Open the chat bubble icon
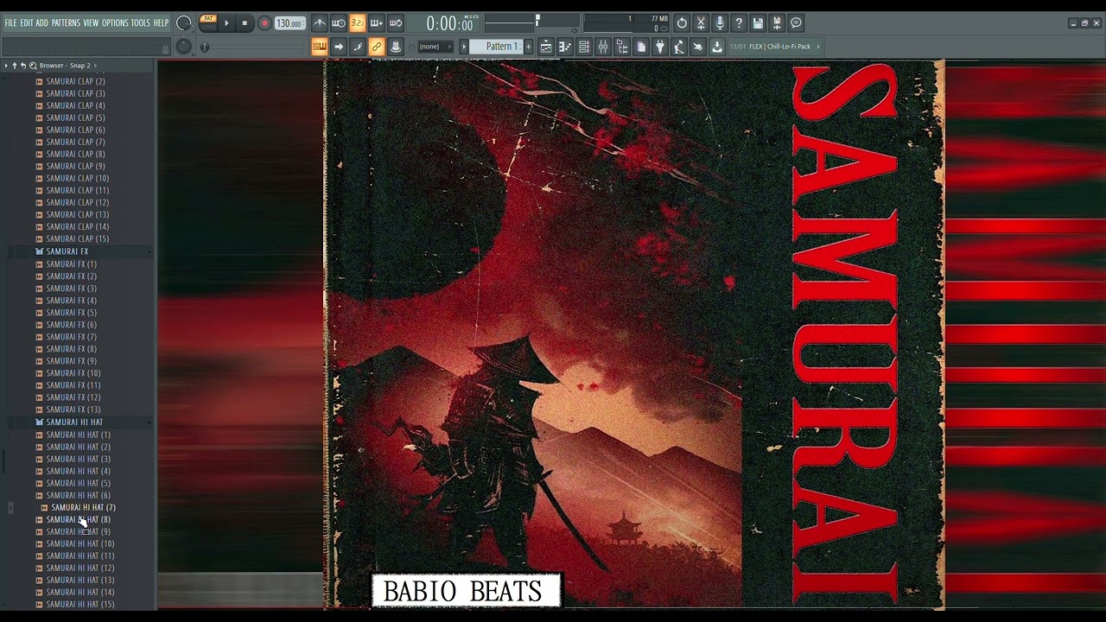 tap(796, 23)
